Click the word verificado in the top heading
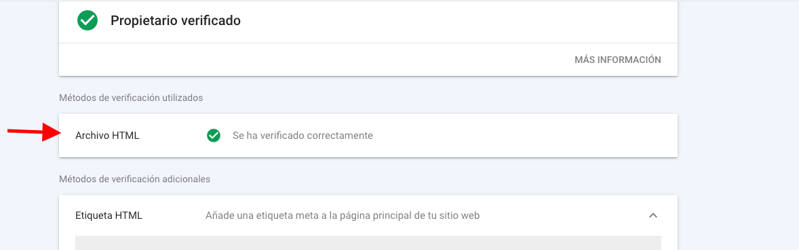Viewport: 799px width, 250px height. click(212, 21)
